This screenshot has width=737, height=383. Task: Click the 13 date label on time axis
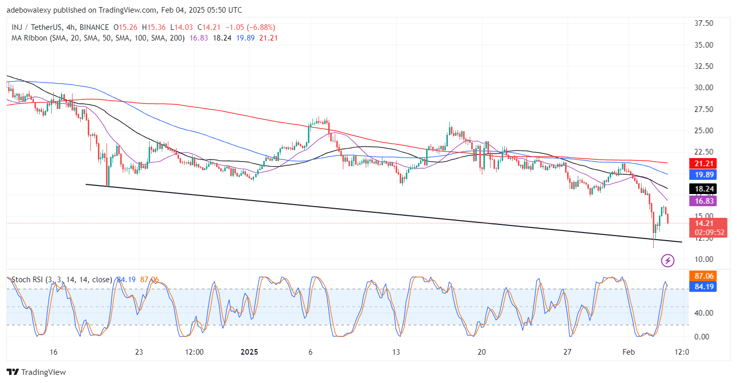396,352
